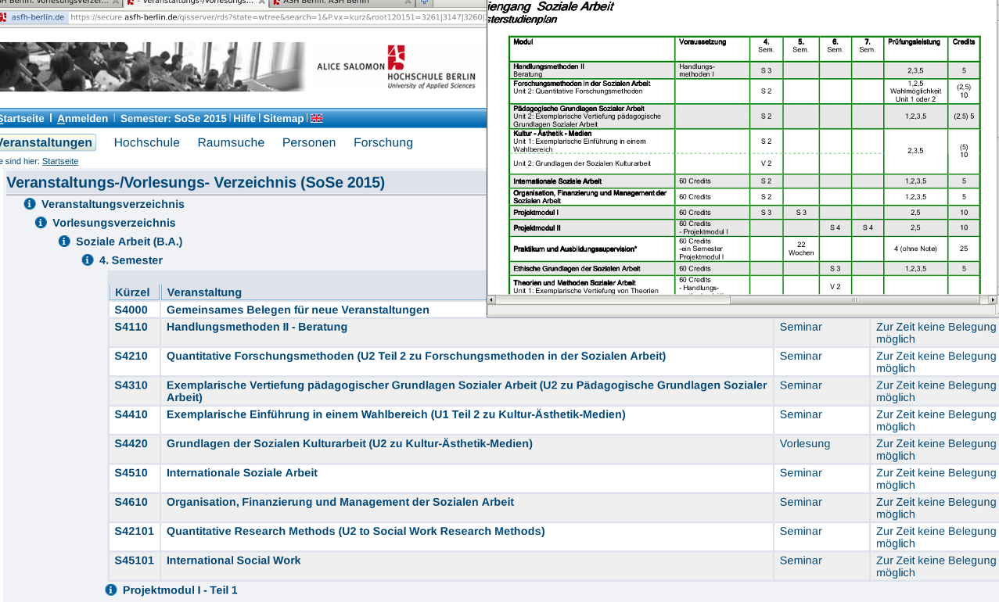This screenshot has height=602, width=999.
Task: Open the Hochschule menu
Action: (x=147, y=142)
